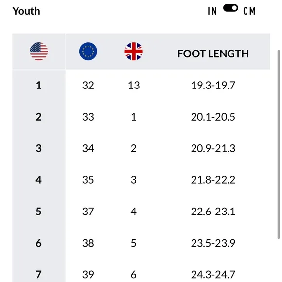Image resolution: width=282 pixels, height=282 pixels.
Task: Select US size 1 row
Action: (141, 85)
